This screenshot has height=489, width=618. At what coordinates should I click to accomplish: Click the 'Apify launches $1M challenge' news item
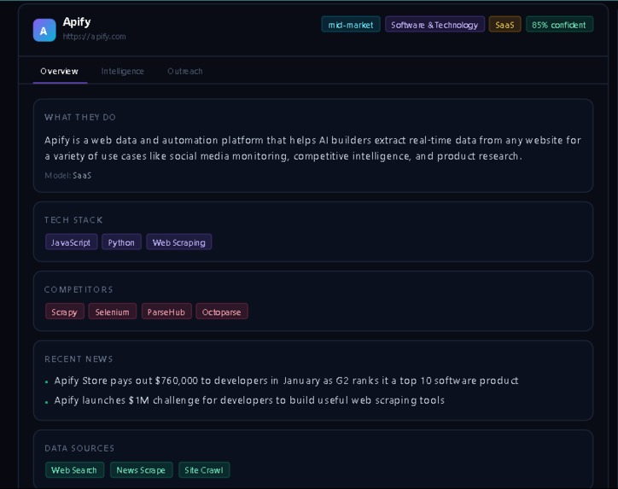pyautogui.click(x=249, y=400)
